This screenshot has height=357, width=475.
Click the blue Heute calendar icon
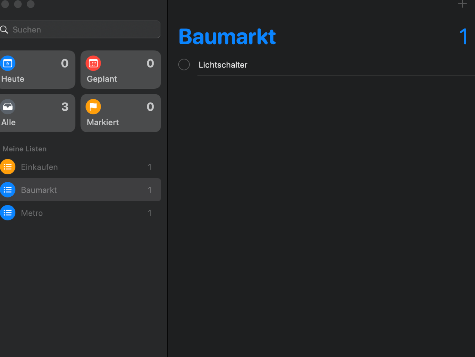click(8, 63)
